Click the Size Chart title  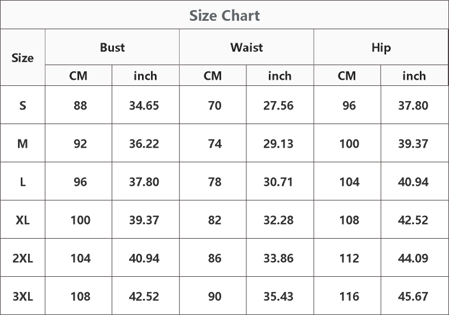point(224,16)
